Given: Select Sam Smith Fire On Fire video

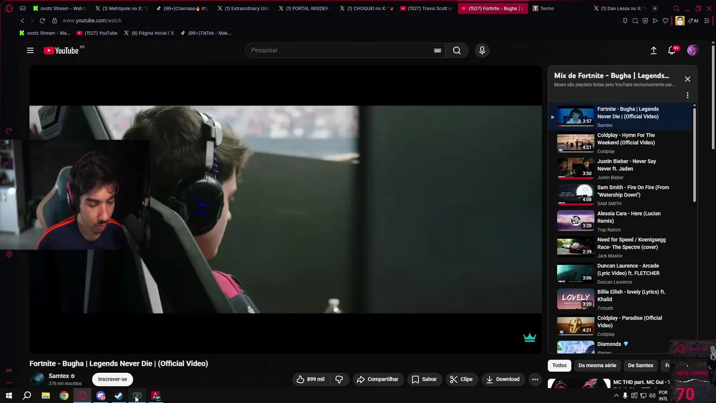Looking at the screenshot, I should [621, 195].
